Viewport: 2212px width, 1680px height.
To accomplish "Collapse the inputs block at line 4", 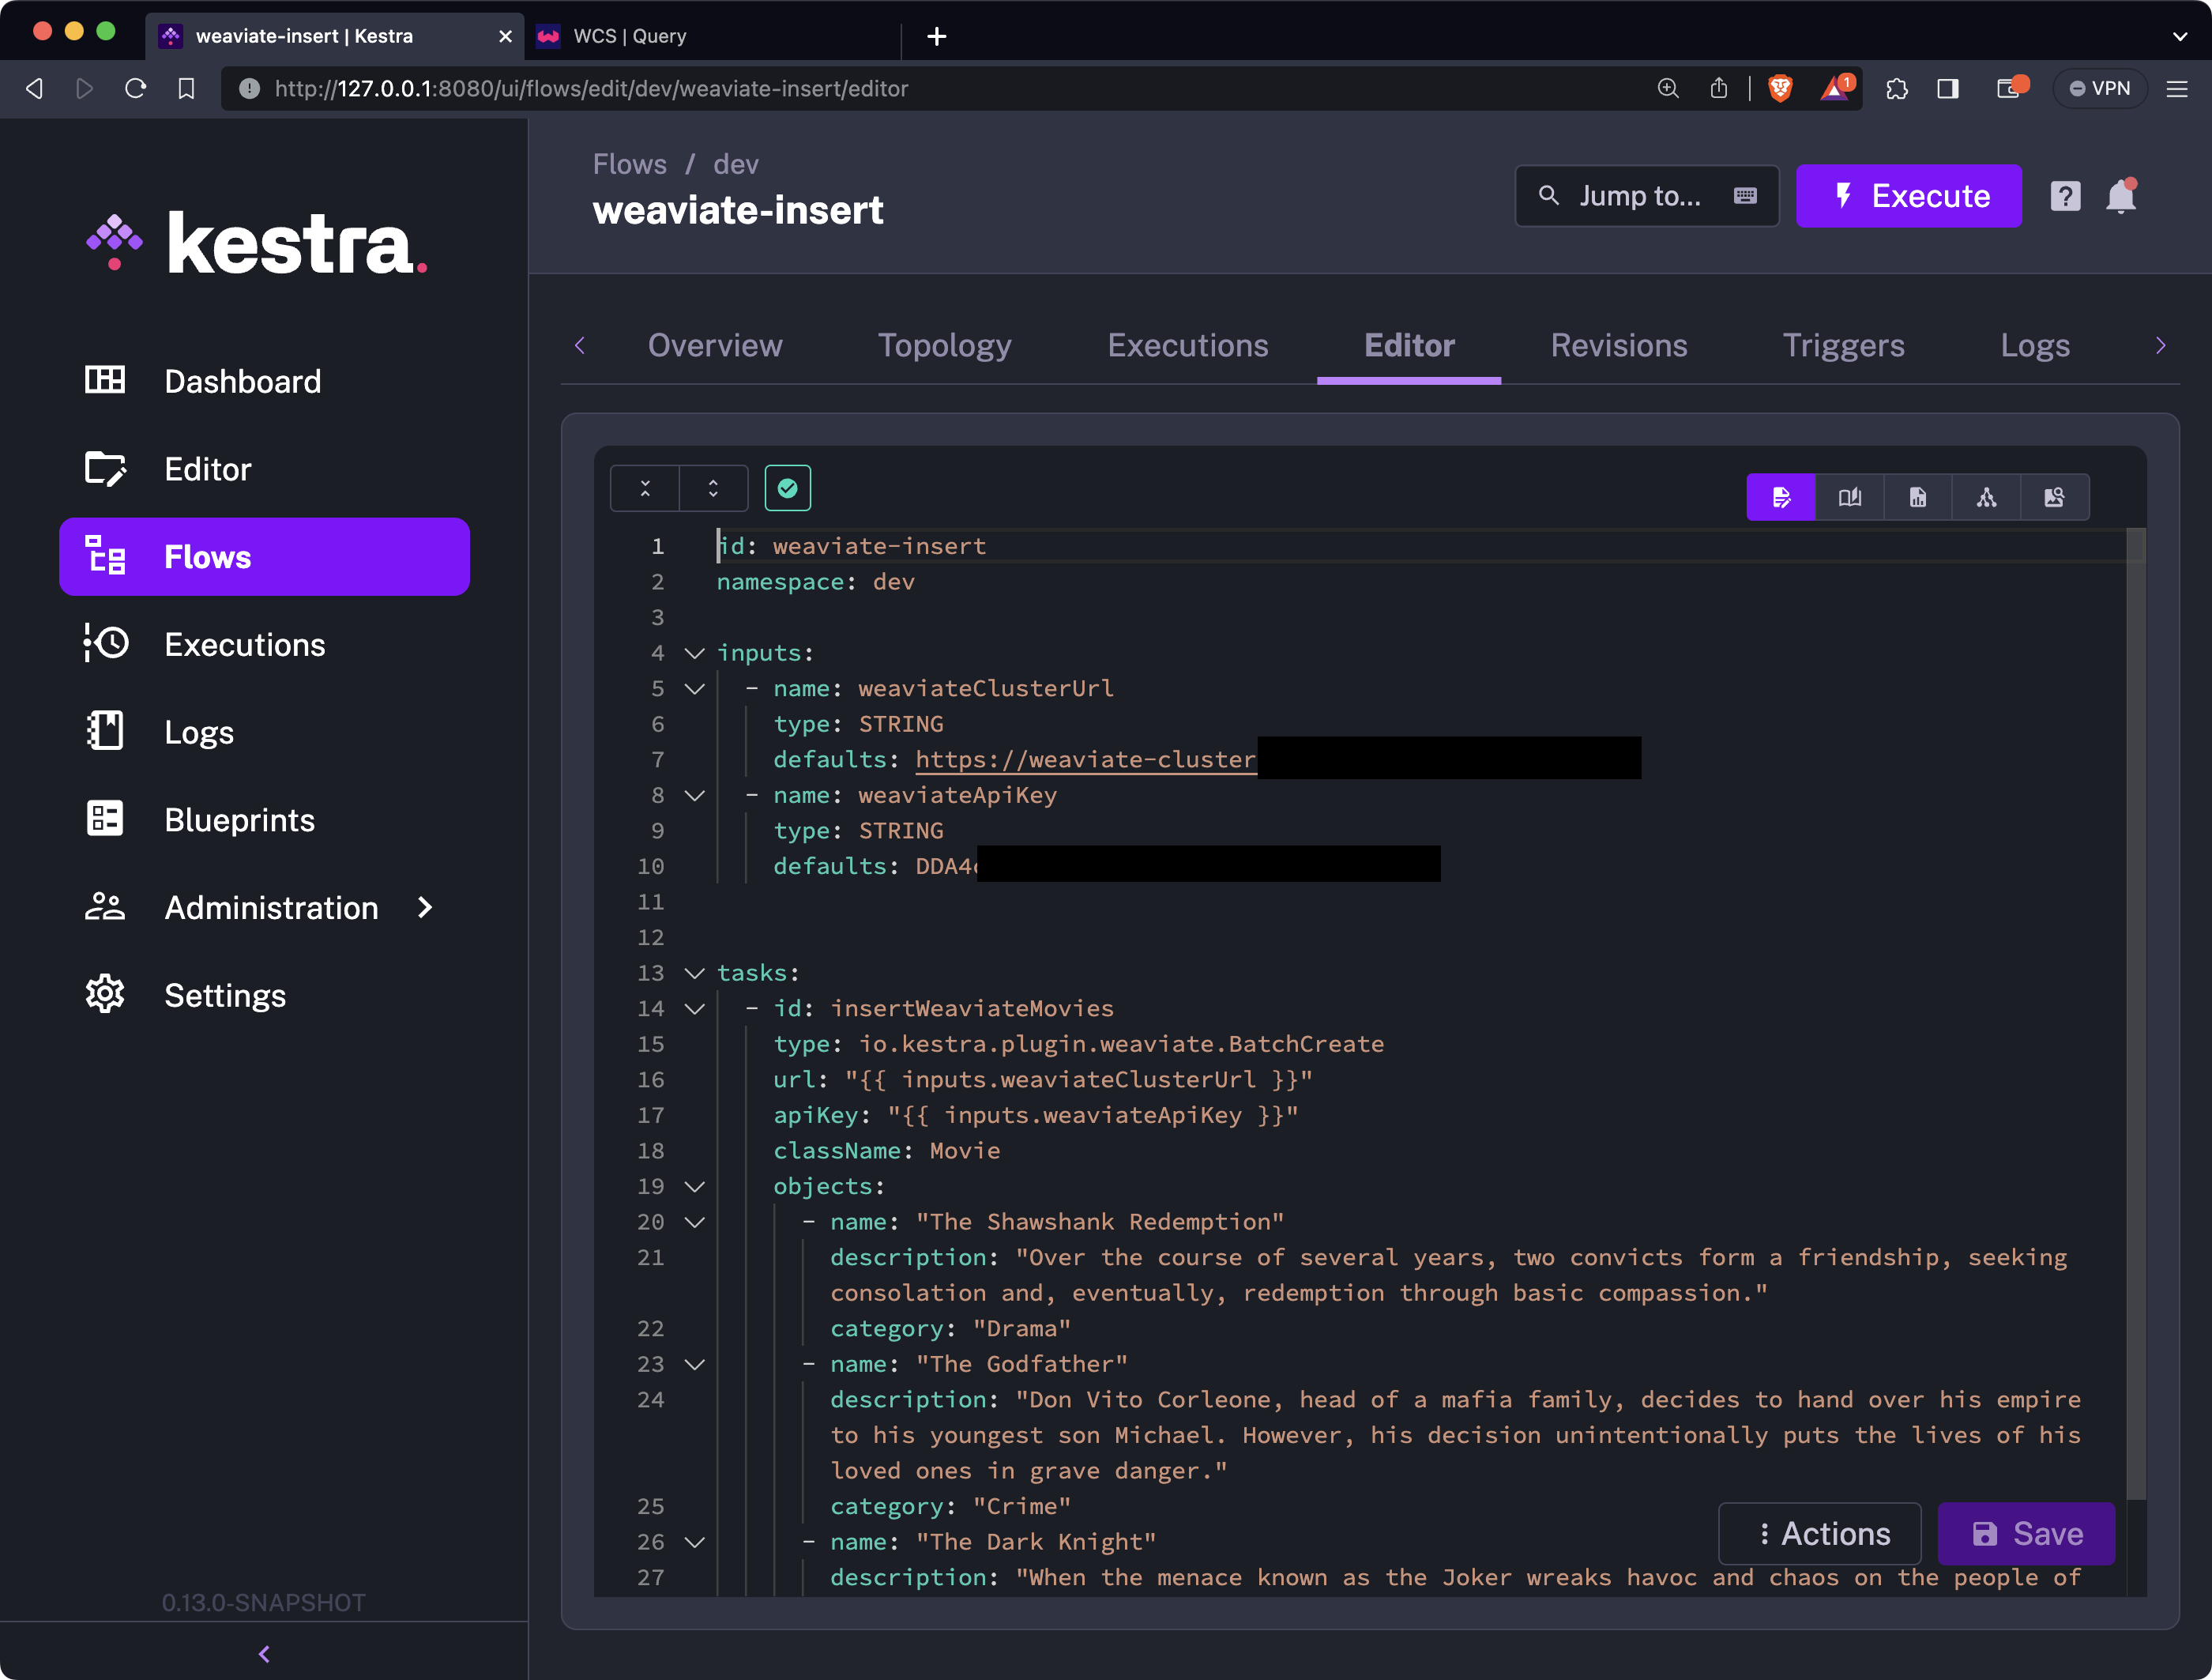I will click(x=695, y=653).
